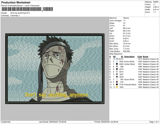Click the 'Emerald Black' description

(130, 84)
